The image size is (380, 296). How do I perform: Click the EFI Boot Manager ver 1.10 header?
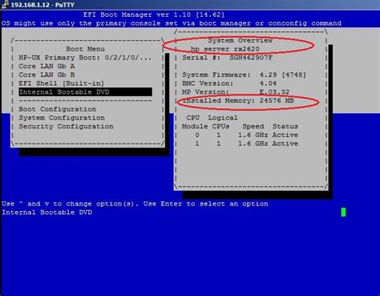coord(154,14)
